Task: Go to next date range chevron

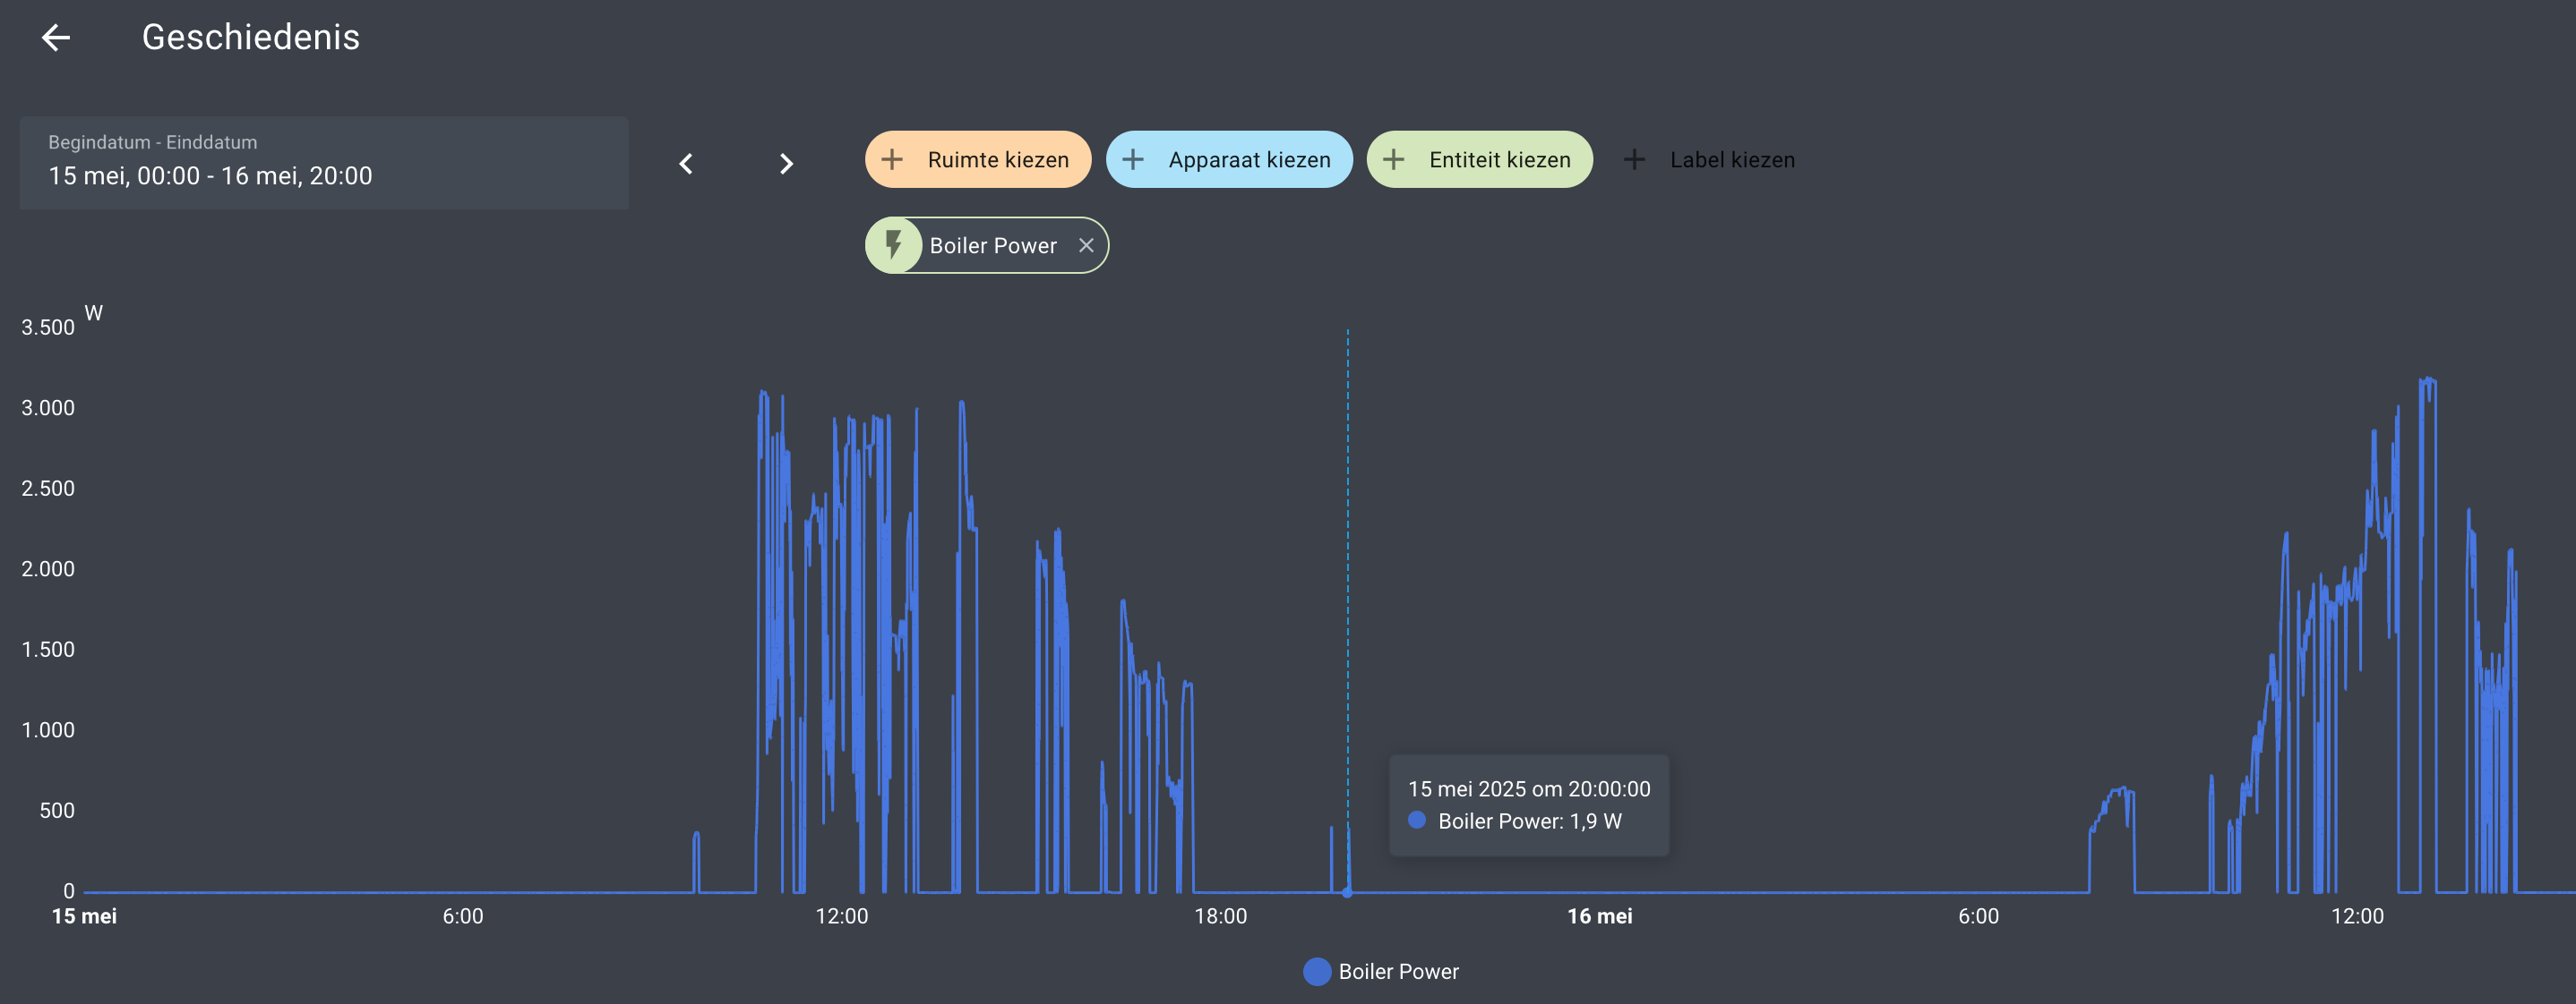Action: pyautogui.click(x=786, y=164)
